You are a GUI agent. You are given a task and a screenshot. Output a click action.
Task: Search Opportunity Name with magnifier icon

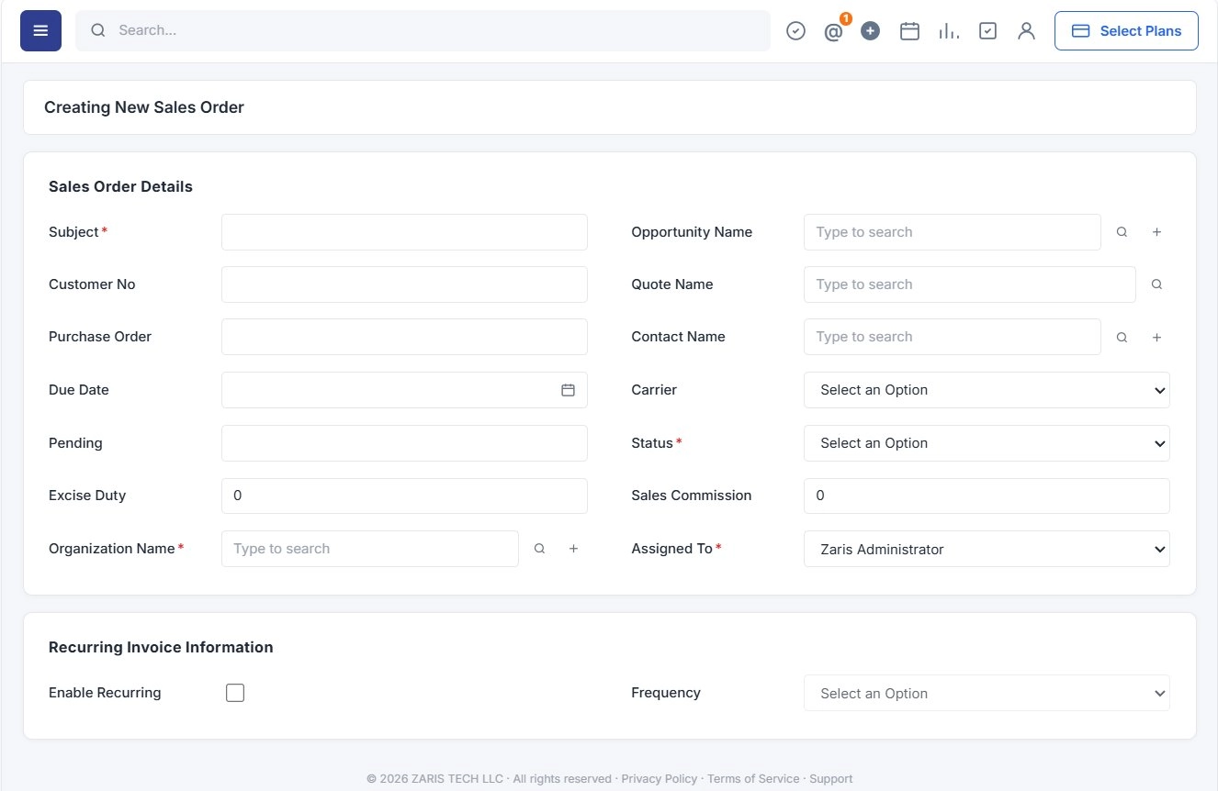tap(1122, 232)
